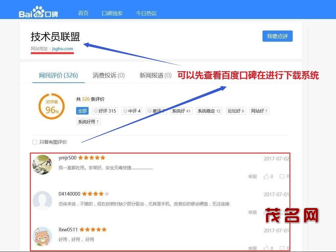
Task: Open llxw0511's bear avatar
Action: pyautogui.click(x=42, y=237)
